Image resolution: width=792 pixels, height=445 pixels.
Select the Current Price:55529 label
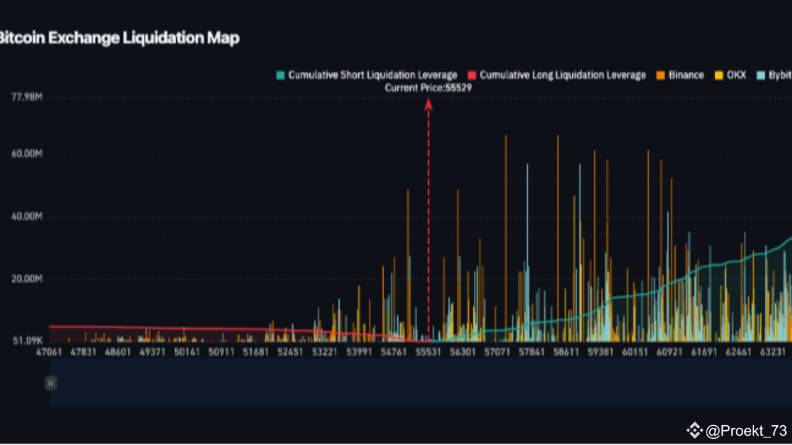tap(429, 87)
